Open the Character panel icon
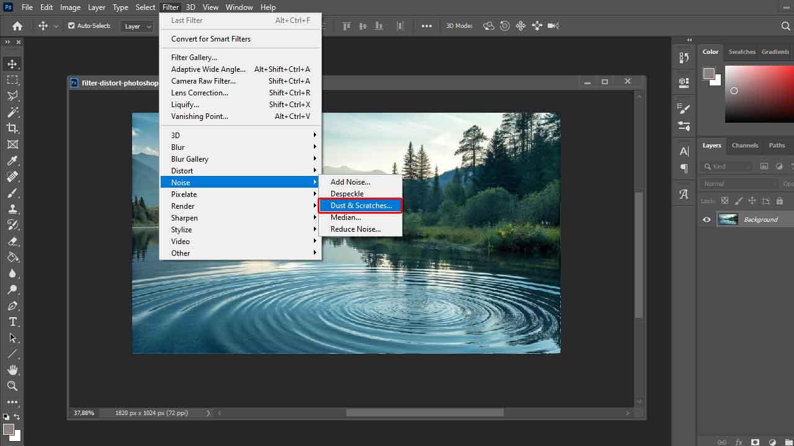The image size is (794, 446). [x=684, y=151]
